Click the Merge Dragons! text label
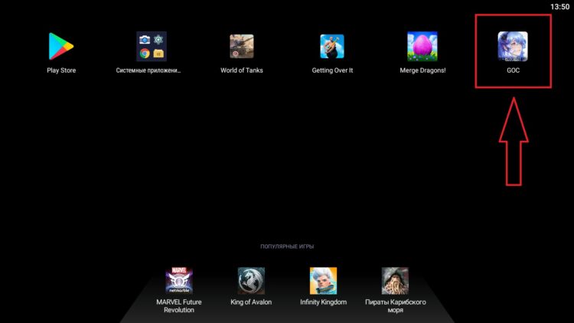Image resolution: width=574 pixels, height=323 pixels. [x=422, y=70]
